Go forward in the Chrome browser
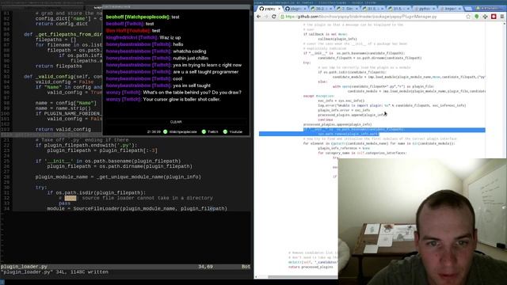The height and width of the screenshot is (285, 507). pyautogui.click(x=266, y=17)
